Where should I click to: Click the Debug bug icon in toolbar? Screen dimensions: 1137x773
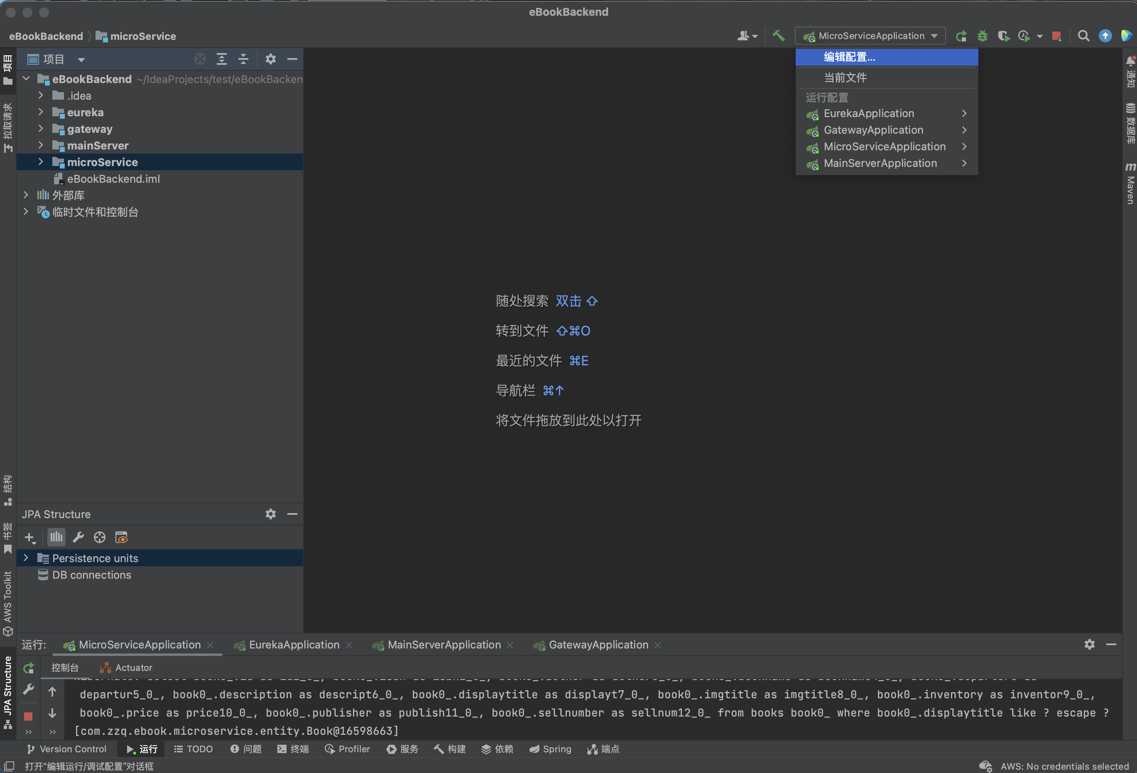pos(982,36)
